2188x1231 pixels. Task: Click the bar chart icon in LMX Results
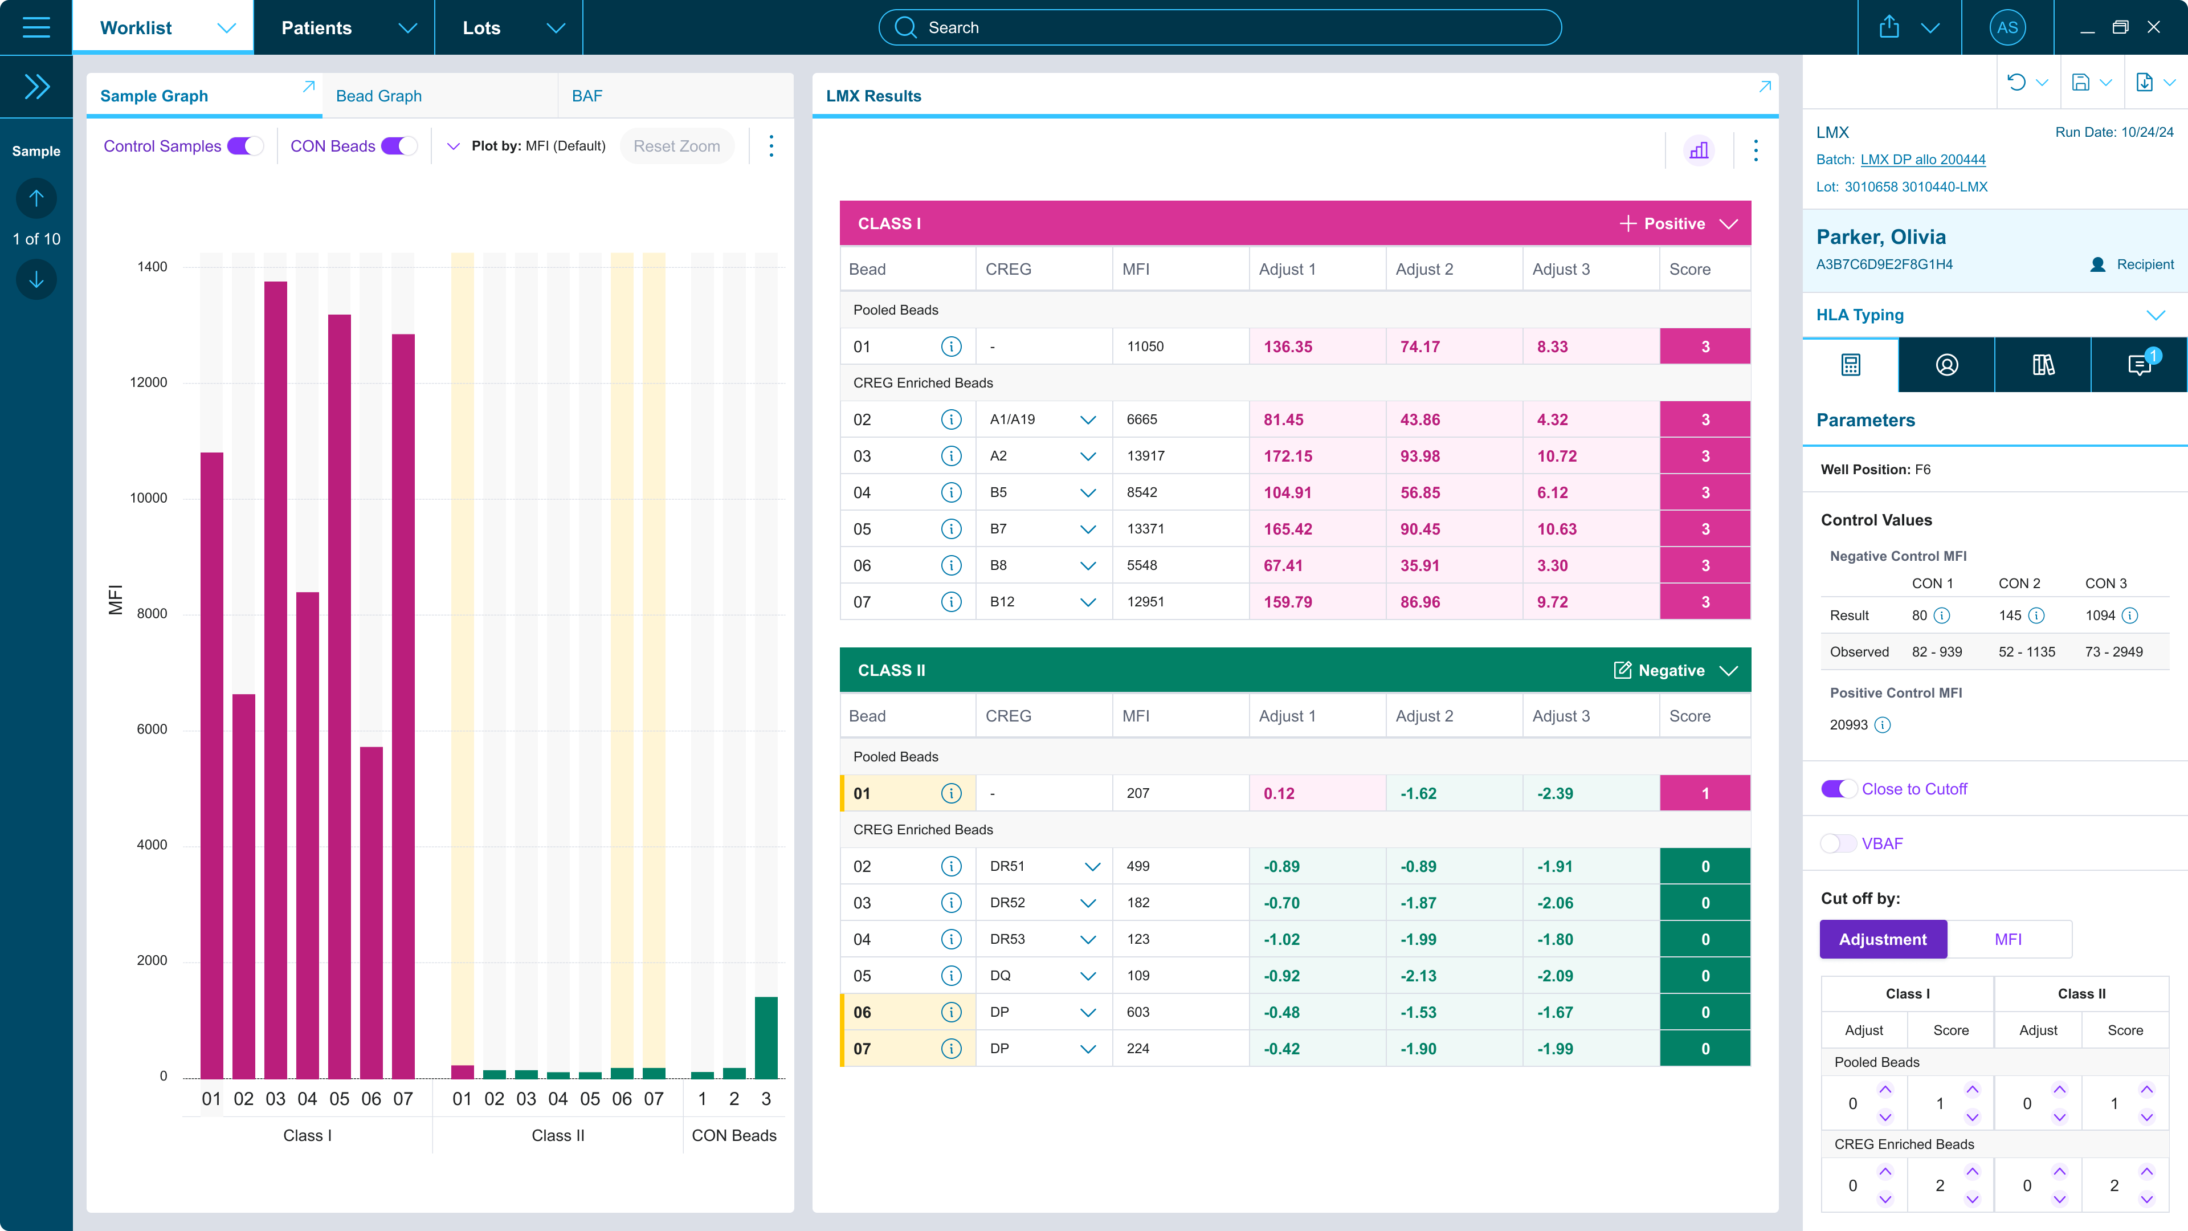[x=1699, y=150]
